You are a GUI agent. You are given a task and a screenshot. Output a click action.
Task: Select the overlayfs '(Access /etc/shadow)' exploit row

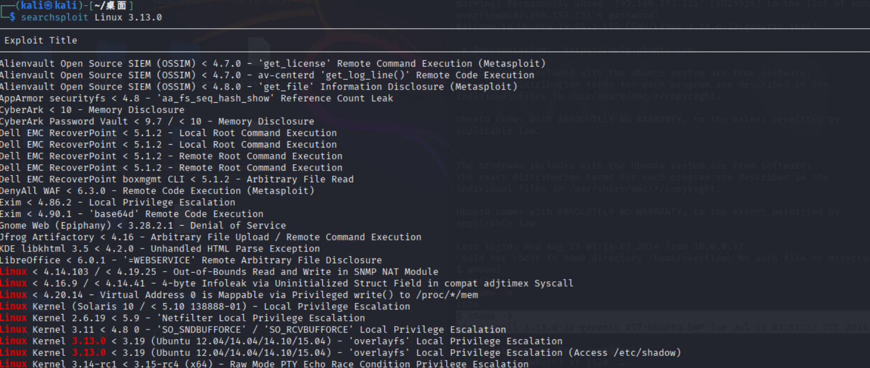click(x=341, y=352)
